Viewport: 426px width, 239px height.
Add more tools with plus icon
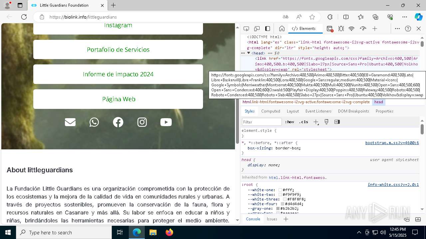click(x=375, y=29)
